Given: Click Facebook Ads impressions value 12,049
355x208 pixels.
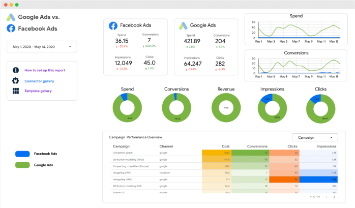Looking at the screenshot, I should tap(123, 63).
